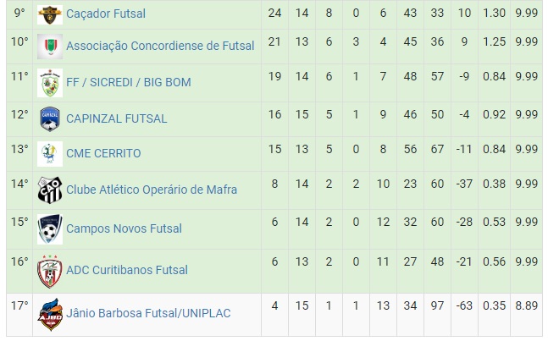
Task: Click the Caçador Futsal team logo
Action: click(50, 14)
